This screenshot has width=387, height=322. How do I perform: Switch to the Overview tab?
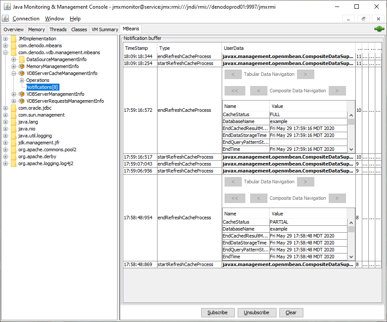13,29
